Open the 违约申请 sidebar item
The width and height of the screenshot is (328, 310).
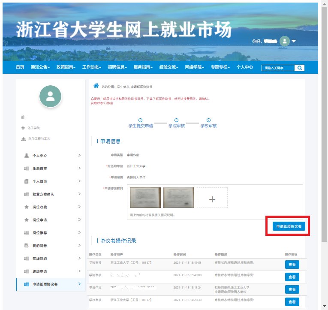point(40,271)
